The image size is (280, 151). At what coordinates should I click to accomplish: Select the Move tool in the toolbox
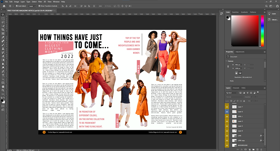click(3, 15)
